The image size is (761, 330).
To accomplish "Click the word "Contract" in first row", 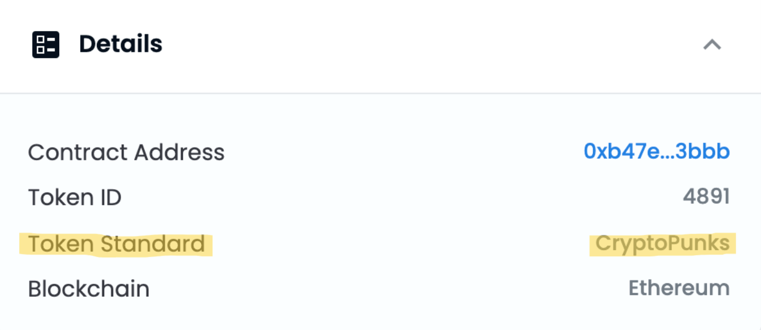I will pos(77,152).
